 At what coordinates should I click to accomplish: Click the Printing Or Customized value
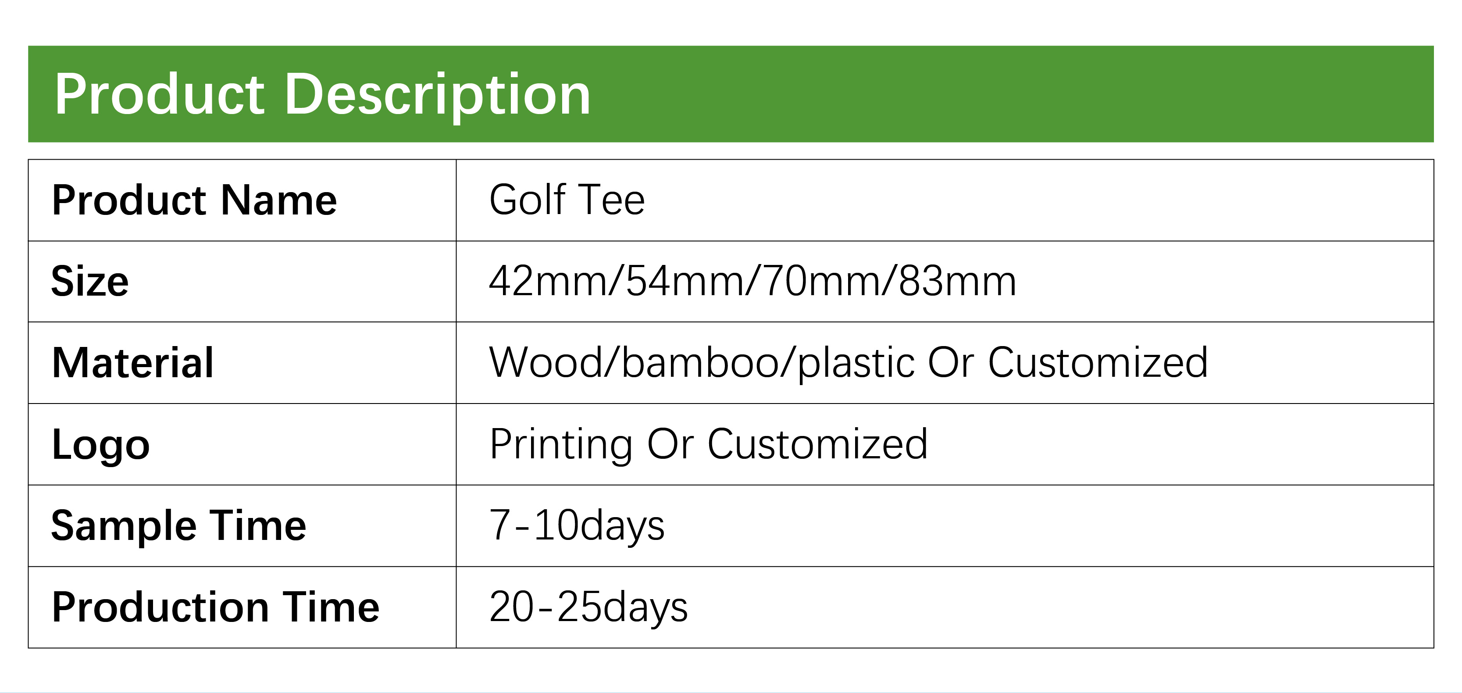tap(709, 445)
